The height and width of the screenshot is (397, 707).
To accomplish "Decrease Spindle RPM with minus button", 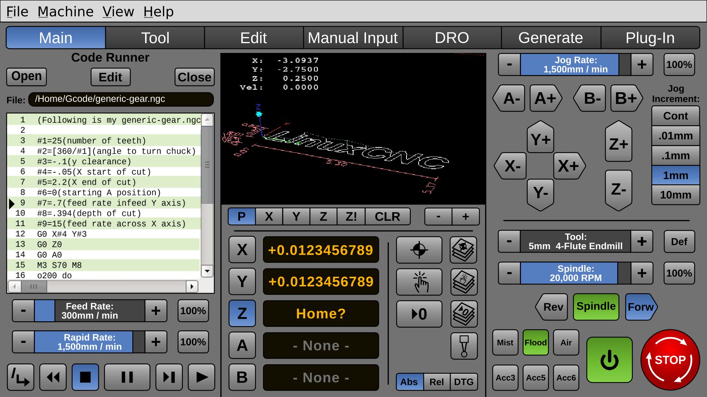I will coord(509,273).
